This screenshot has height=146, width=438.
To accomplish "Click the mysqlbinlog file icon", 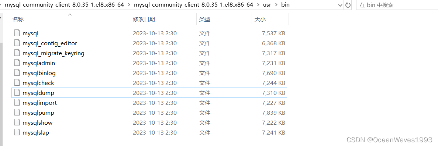I will pos(17,73).
